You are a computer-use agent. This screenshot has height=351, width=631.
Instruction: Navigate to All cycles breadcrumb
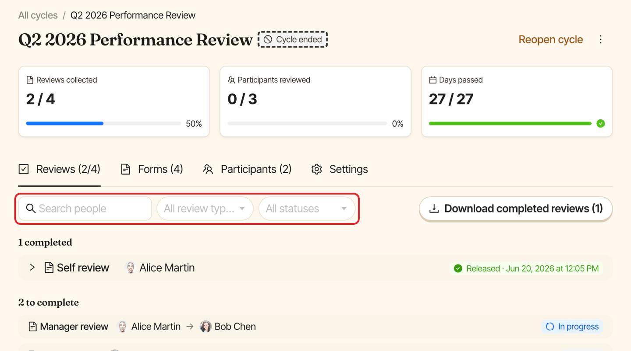coord(38,15)
